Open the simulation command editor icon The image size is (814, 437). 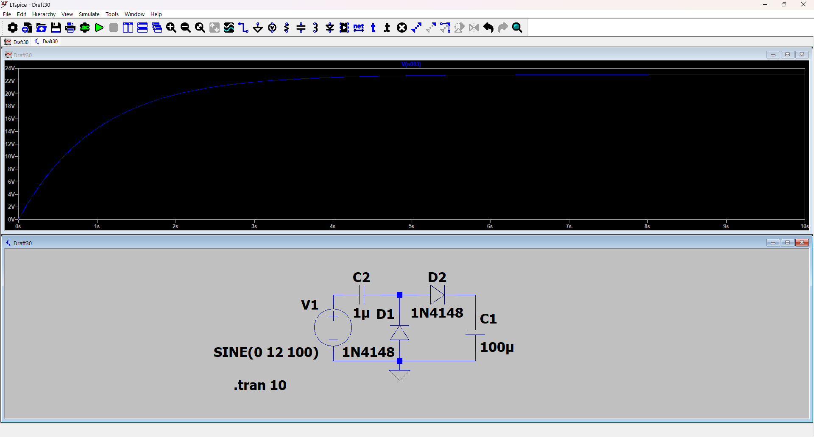[x=85, y=28]
